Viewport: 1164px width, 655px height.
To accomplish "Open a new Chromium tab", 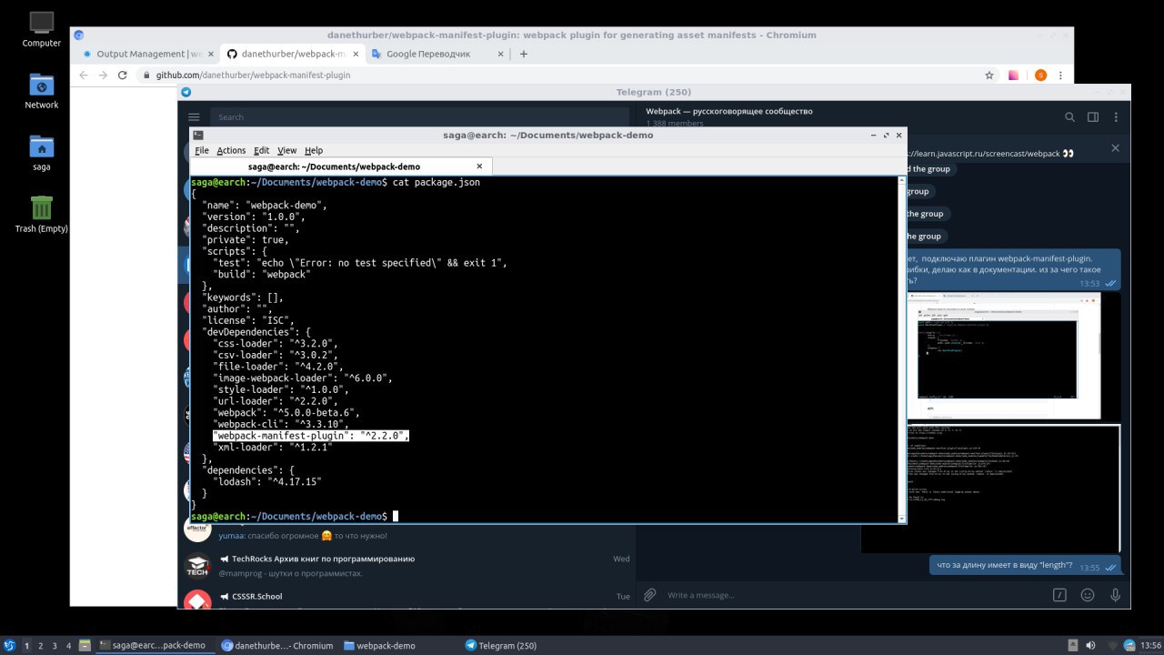I will (524, 54).
